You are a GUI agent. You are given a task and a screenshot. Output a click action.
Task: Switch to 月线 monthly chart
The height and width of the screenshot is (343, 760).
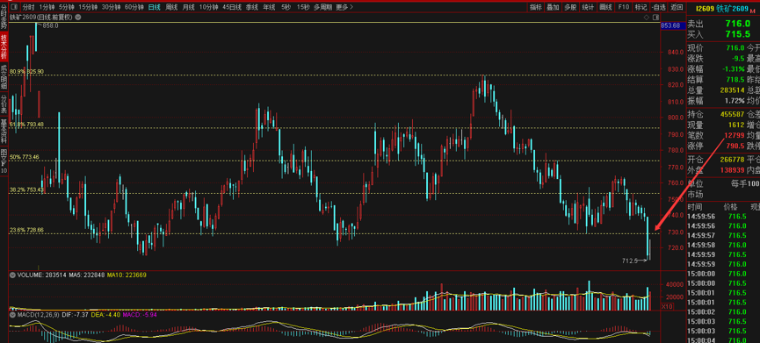click(189, 7)
